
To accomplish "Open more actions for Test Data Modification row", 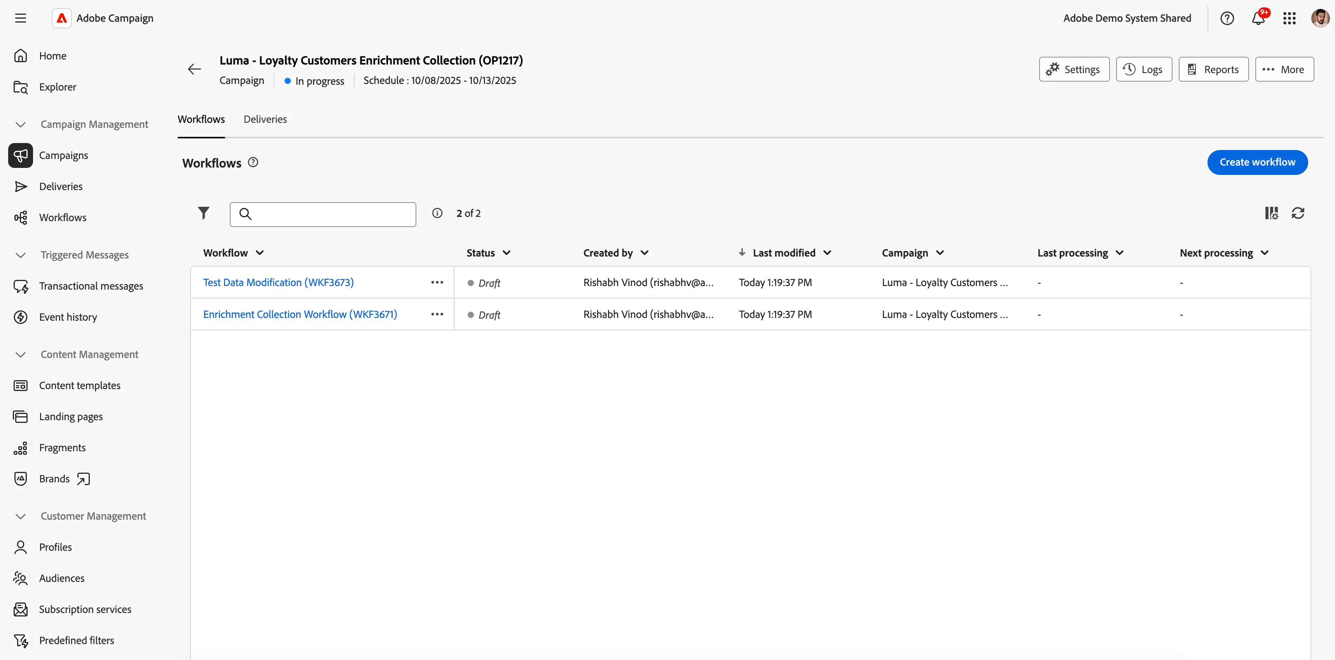I will [437, 282].
